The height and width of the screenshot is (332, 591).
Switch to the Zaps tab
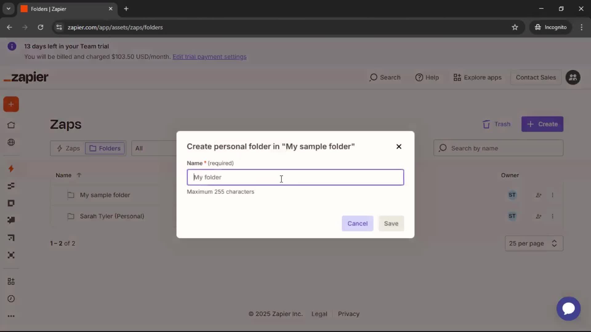(68, 148)
